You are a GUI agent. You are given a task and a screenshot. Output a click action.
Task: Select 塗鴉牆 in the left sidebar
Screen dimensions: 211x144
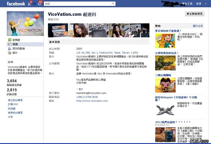[x=16, y=40]
